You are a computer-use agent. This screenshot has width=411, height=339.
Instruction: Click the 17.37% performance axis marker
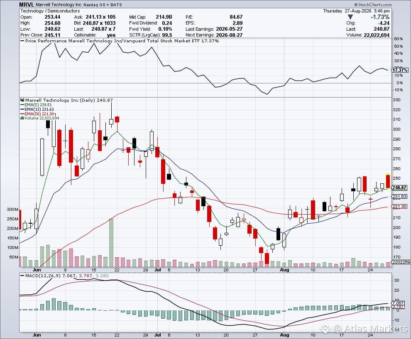pos(400,70)
